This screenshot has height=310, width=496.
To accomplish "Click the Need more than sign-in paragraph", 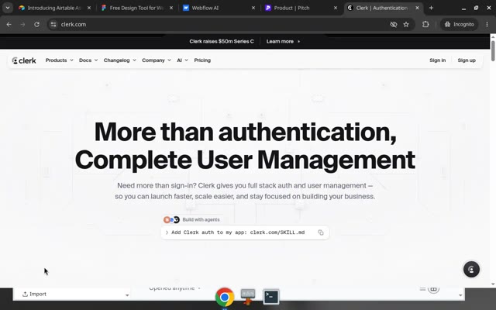I will (x=245, y=191).
